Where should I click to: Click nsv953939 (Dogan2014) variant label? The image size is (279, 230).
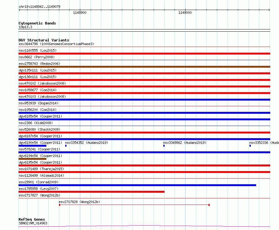coord(39,103)
